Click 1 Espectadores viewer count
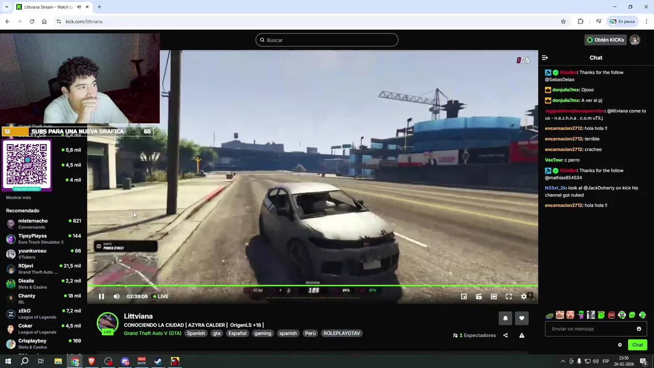 [474, 335]
